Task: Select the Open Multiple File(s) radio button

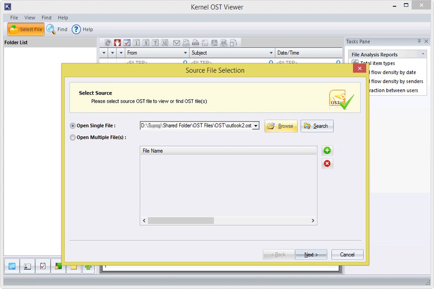Action: [72, 137]
